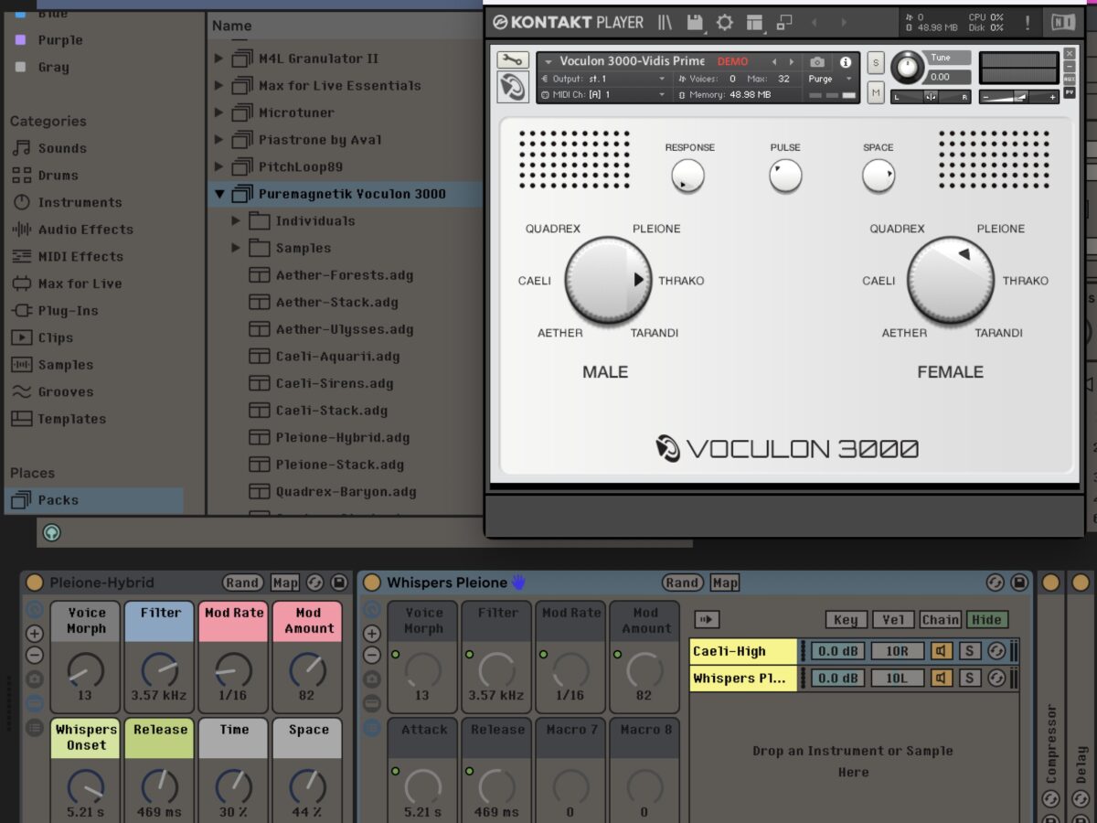Click the wrench icon in the Voculon instrument header

512,60
